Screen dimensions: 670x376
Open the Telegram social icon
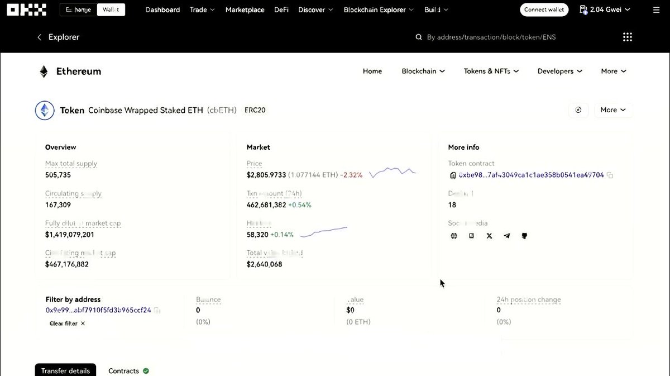[507, 236]
